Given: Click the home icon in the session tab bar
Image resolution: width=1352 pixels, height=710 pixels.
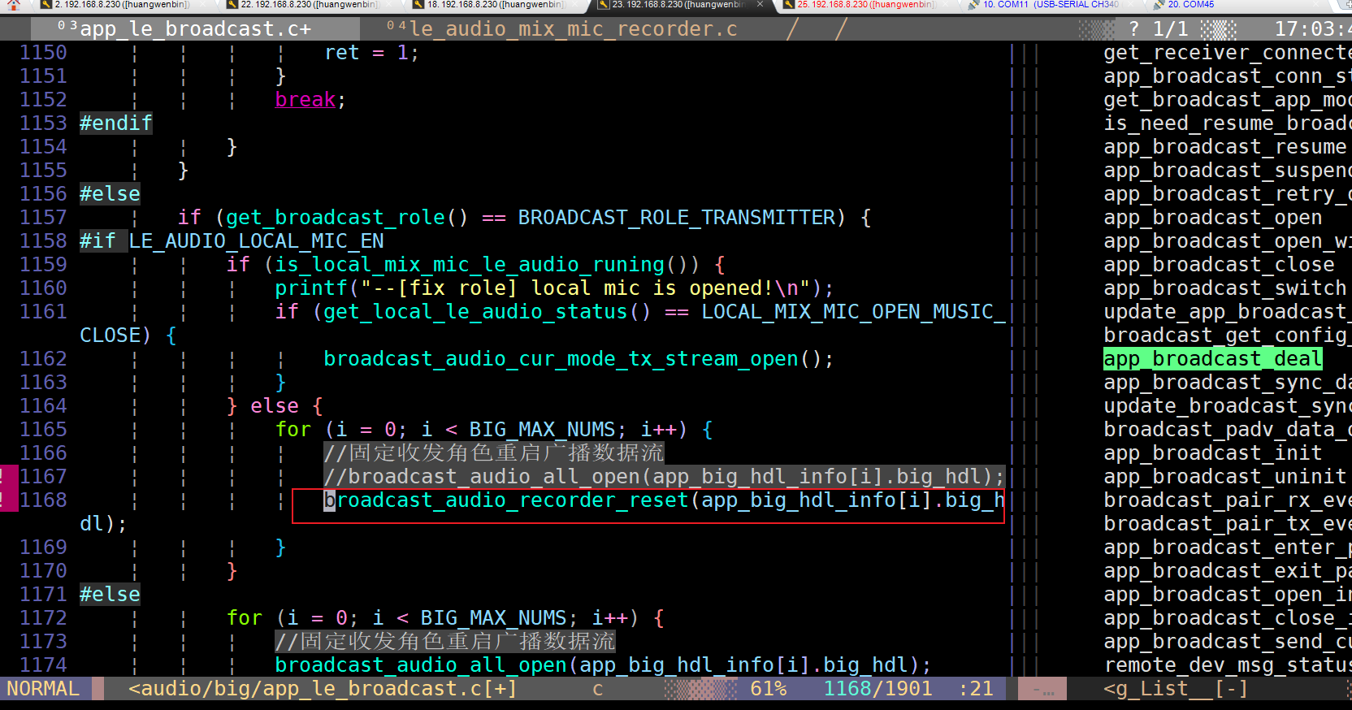Looking at the screenshot, I should (x=14, y=5).
